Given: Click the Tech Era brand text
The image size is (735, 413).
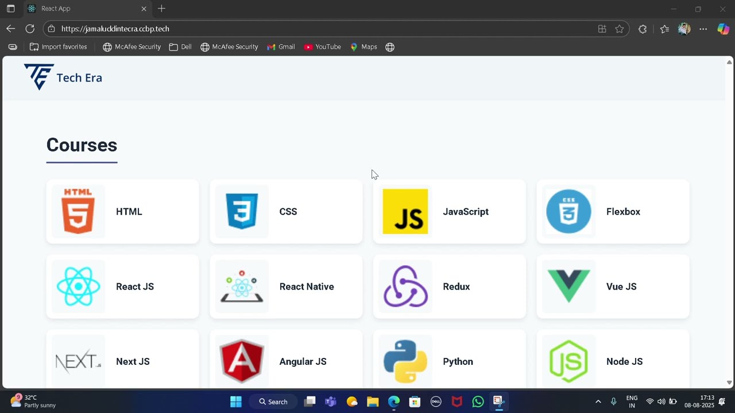Looking at the screenshot, I should [x=79, y=78].
